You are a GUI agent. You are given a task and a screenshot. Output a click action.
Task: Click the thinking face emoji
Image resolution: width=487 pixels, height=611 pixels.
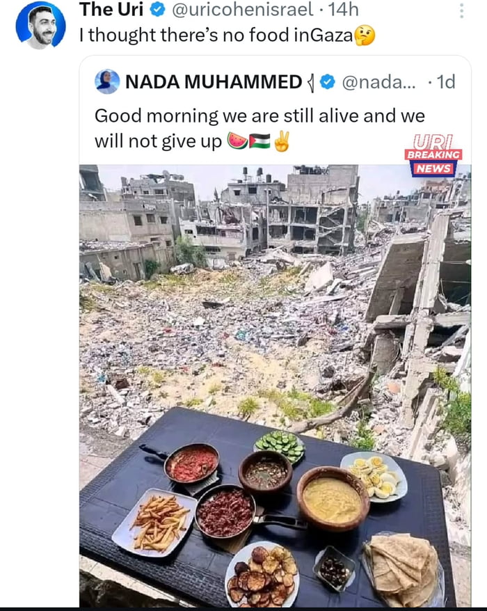click(364, 35)
